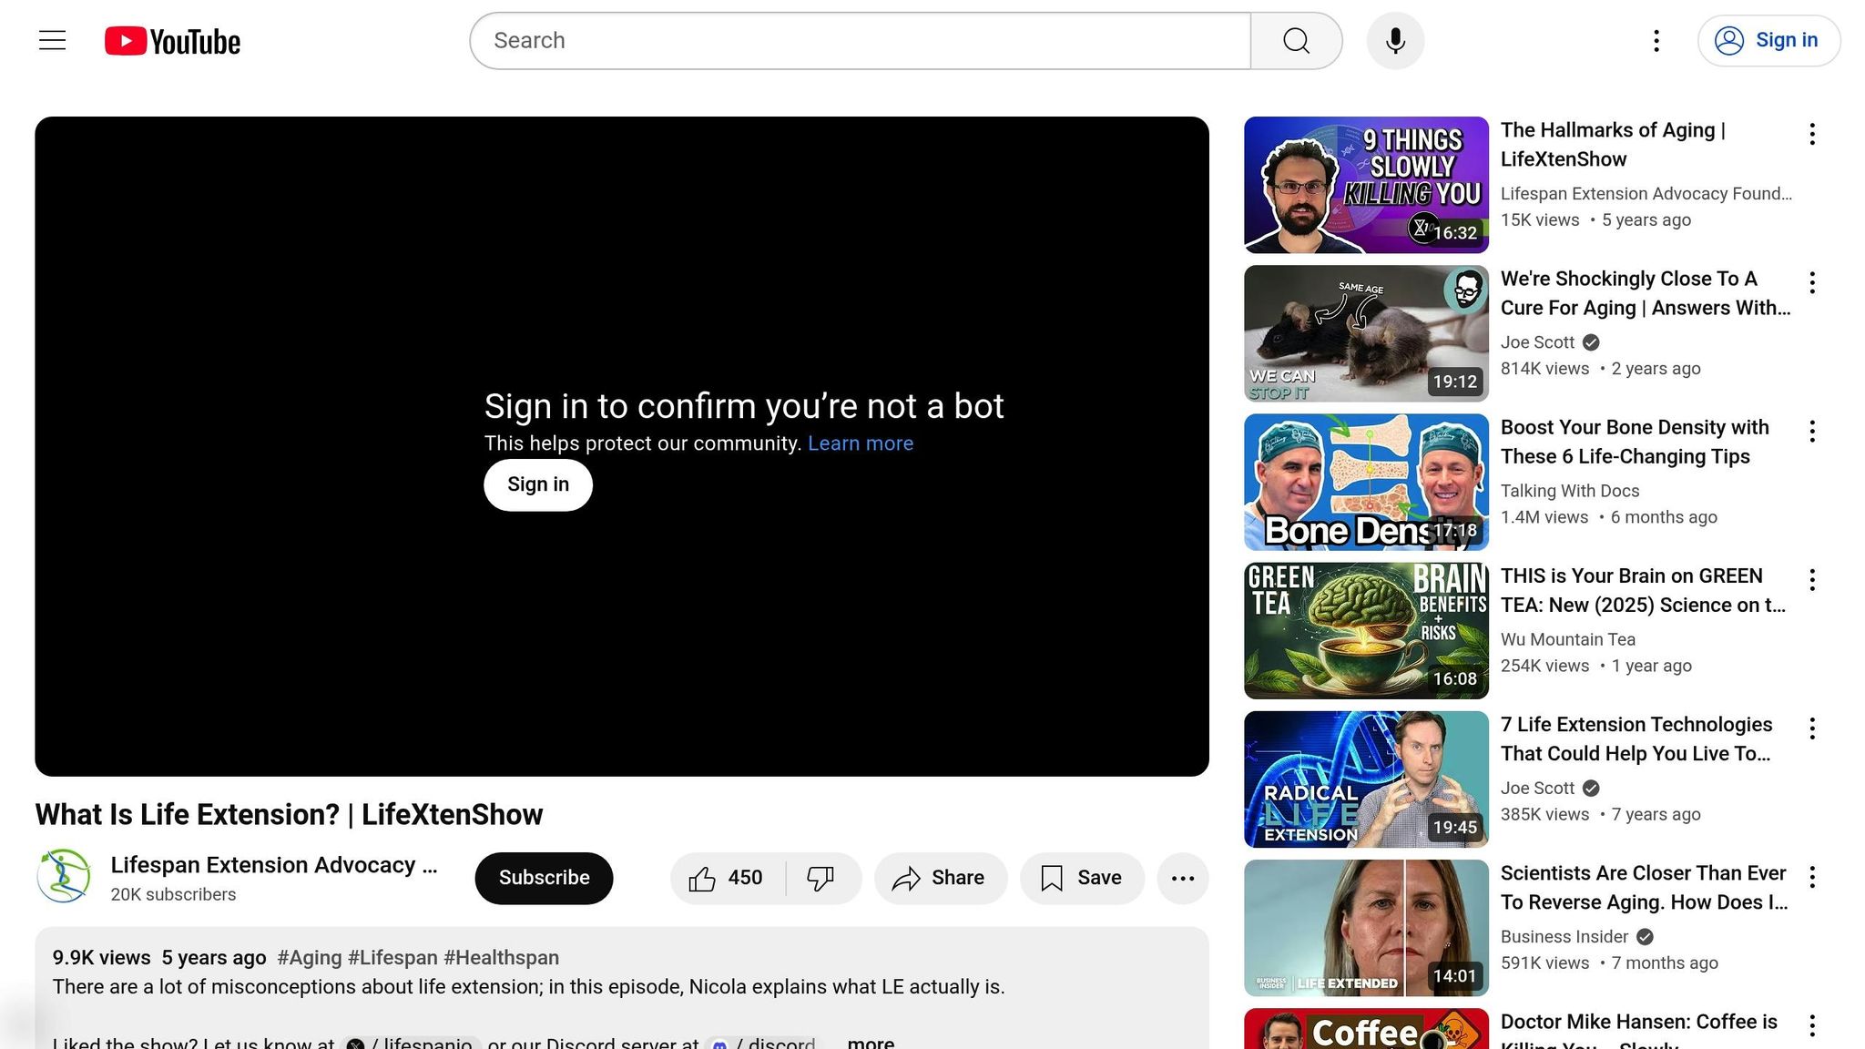Open options for Cure For Aging video

tap(1812, 282)
